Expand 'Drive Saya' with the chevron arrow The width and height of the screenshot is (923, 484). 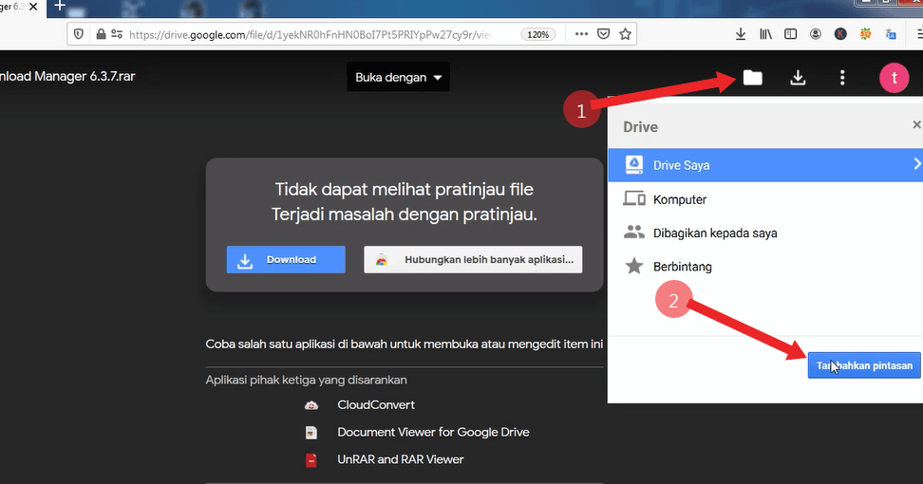click(x=916, y=164)
